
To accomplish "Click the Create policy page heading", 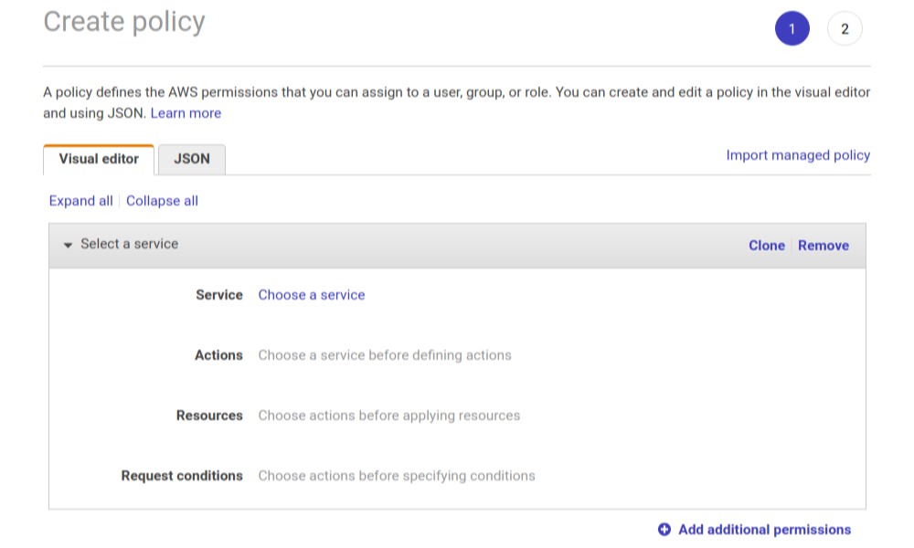I will (124, 22).
